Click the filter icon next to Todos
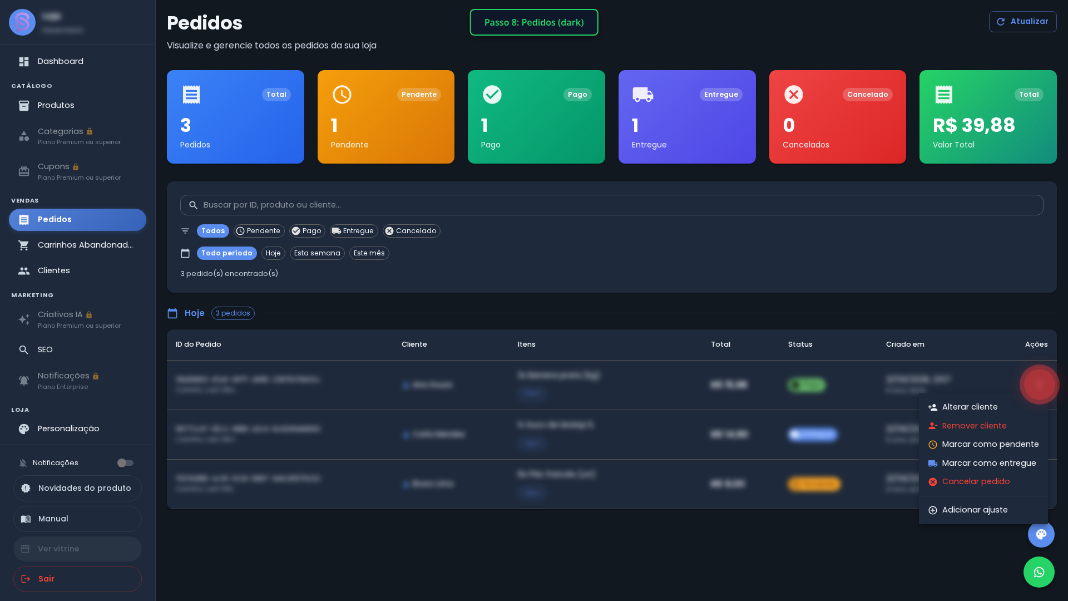Screen dimensions: 1068x601 (185, 231)
